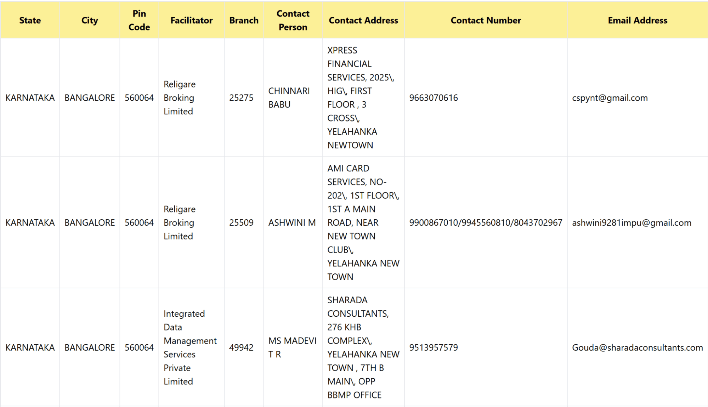The width and height of the screenshot is (708, 407).
Task: Click email cspynt@gmail.com
Action: coord(610,98)
